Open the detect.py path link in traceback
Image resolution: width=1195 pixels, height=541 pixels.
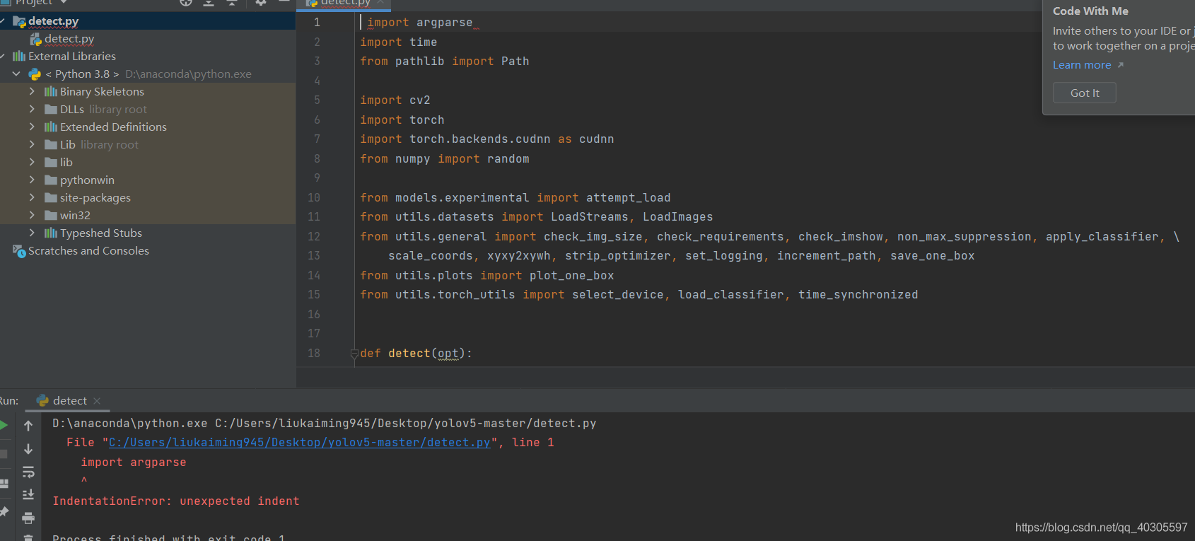[299, 443]
